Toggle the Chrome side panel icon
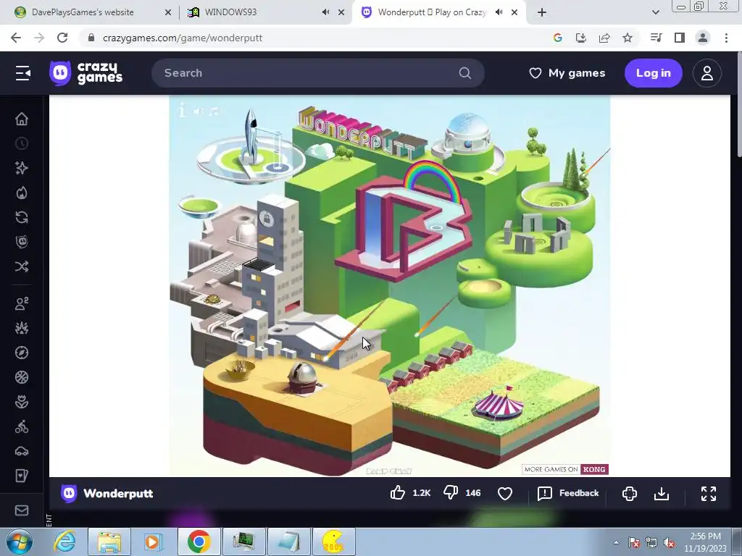 680,38
